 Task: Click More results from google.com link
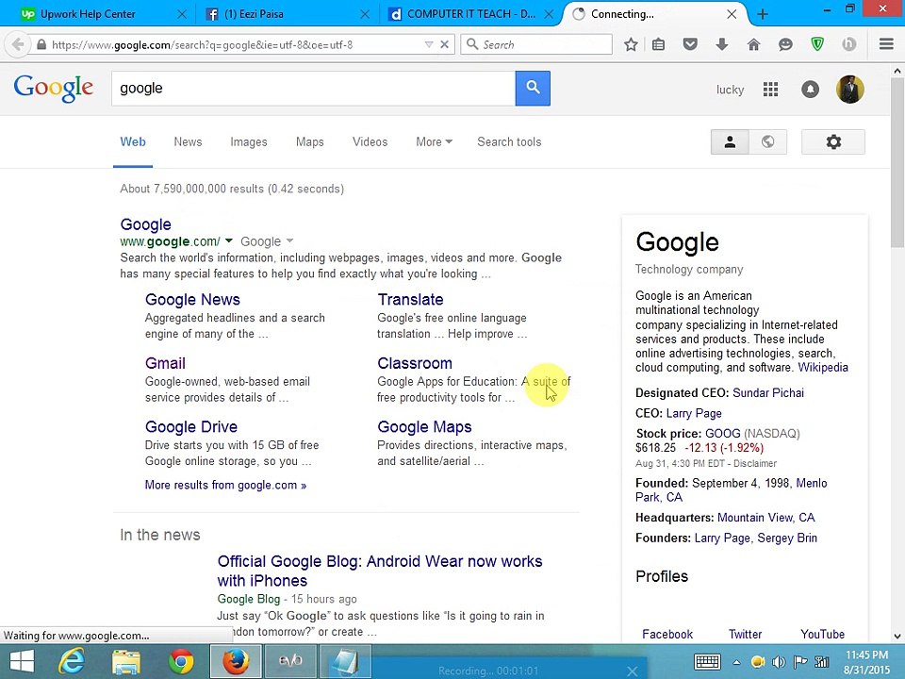(x=225, y=485)
